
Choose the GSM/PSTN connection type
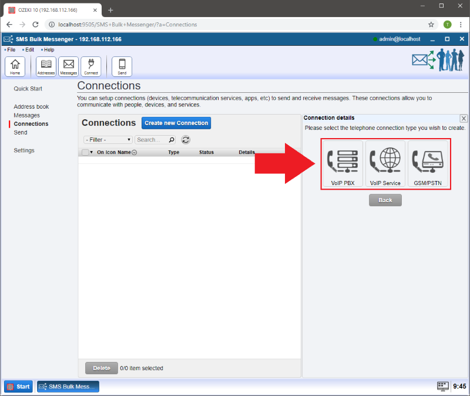point(428,164)
